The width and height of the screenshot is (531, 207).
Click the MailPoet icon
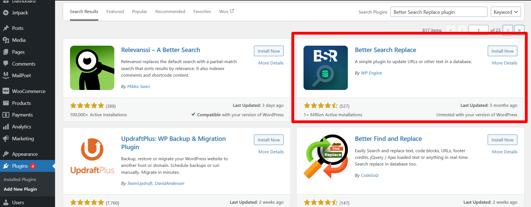(x=6, y=75)
